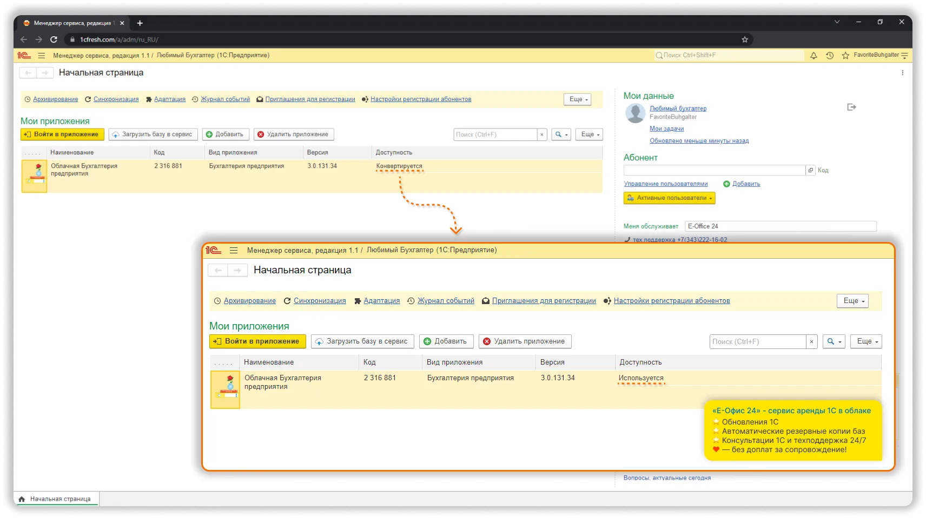The width and height of the screenshot is (926, 518).
Task: Open Настройки регистрации абонентов in background window
Action: click(421, 99)
